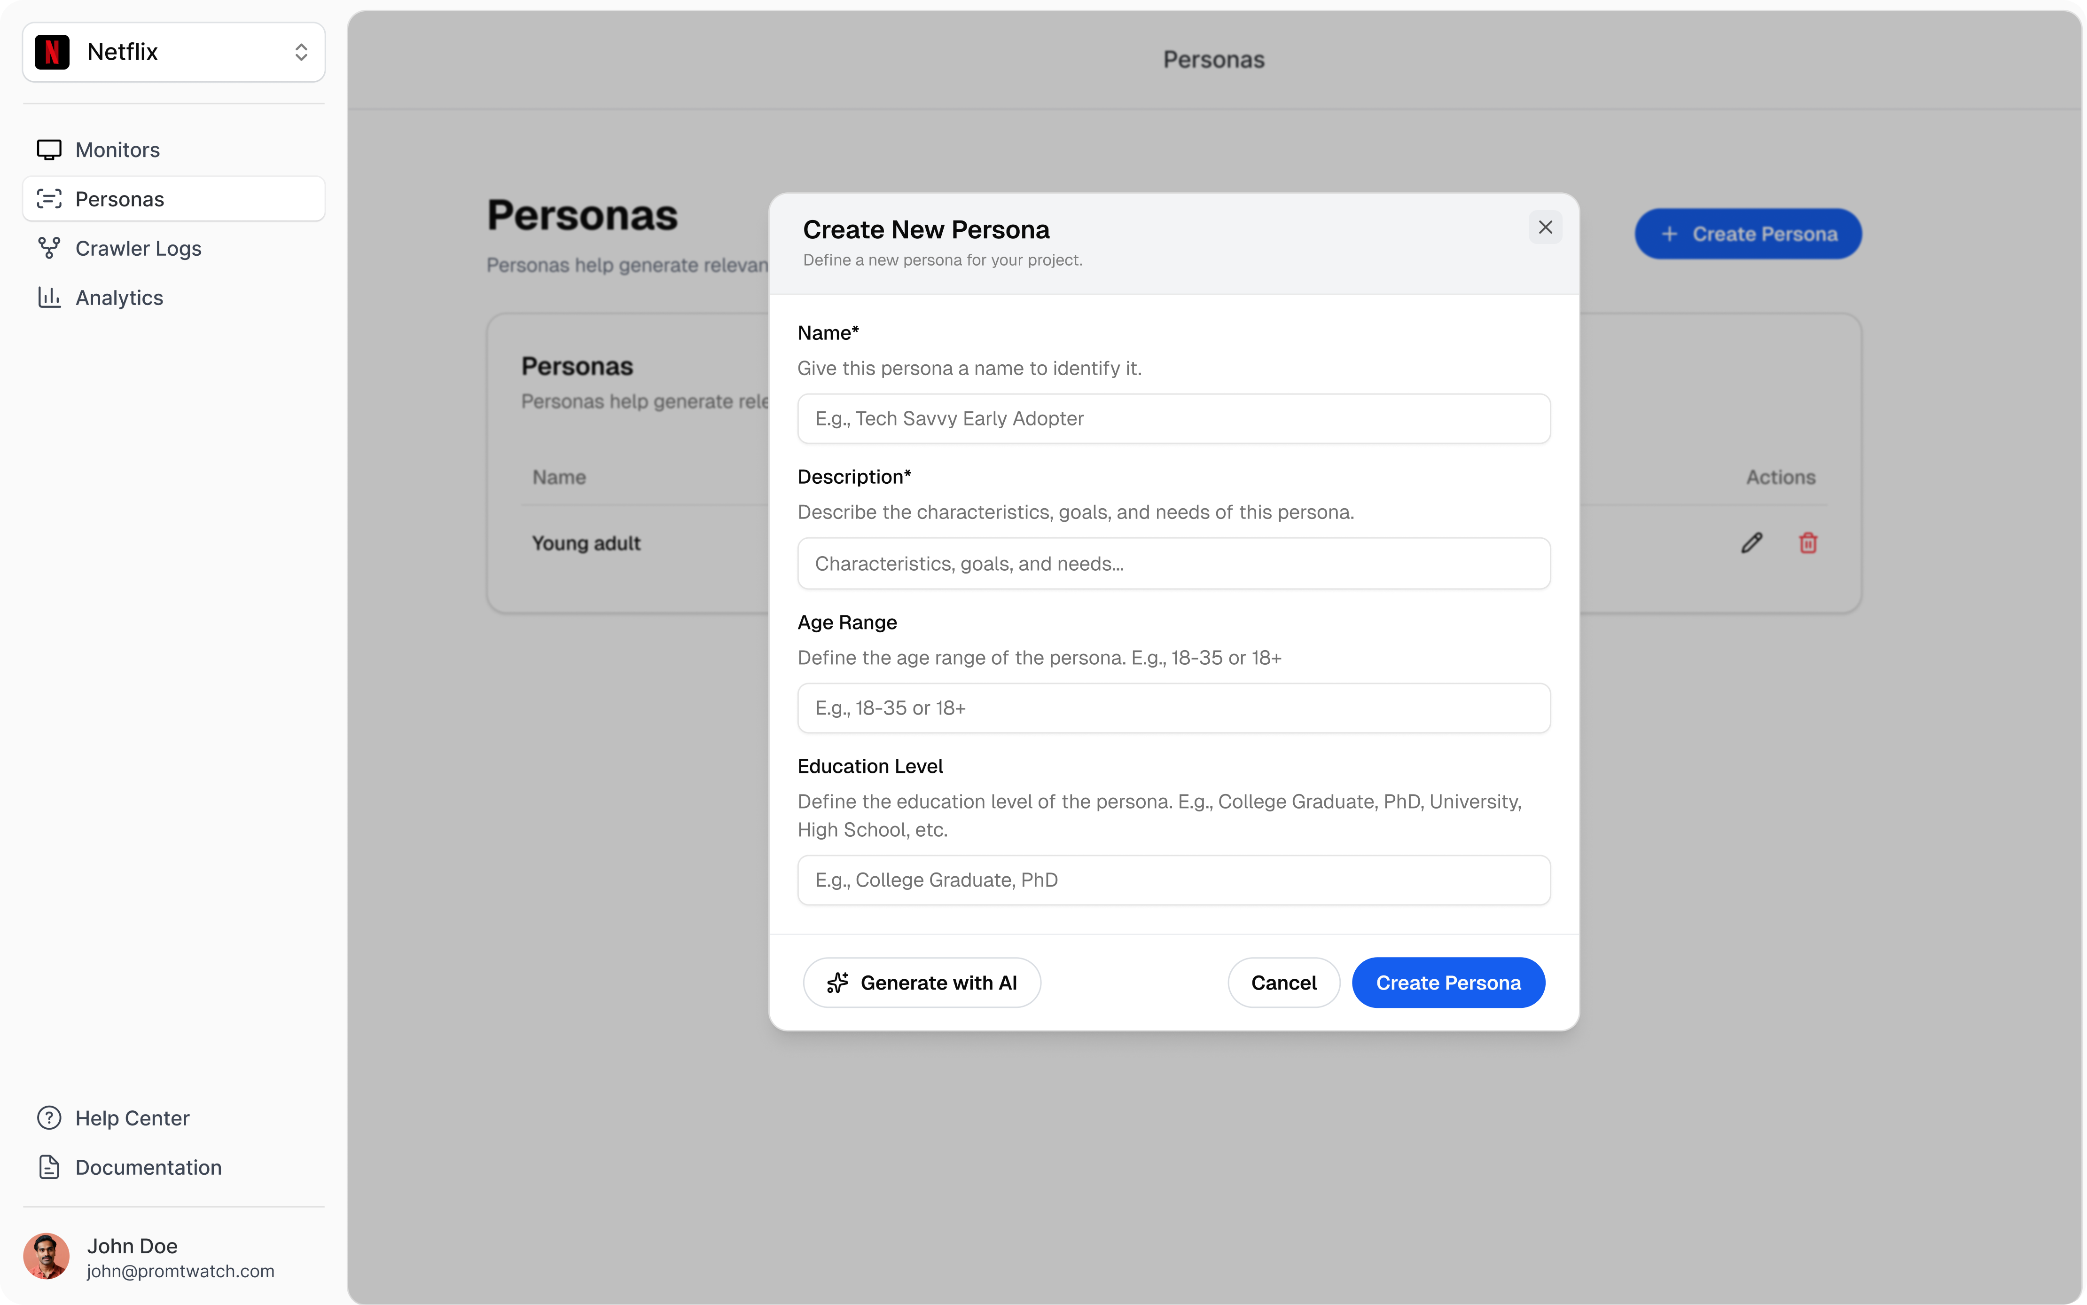Click the pencil edit icon for Young adult

1751,543
